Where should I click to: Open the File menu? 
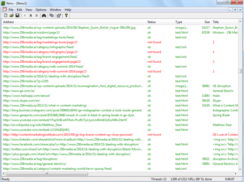(11, 10)
